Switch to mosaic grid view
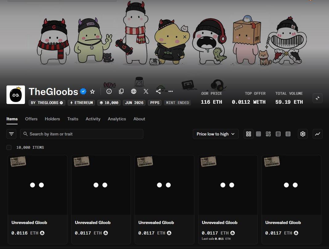 click(x=268, y=134)
